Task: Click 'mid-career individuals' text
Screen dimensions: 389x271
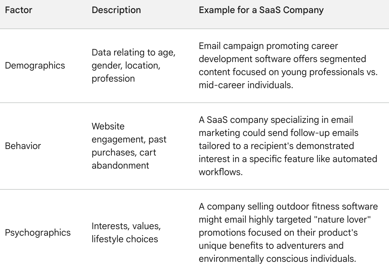Action: [246, 85]
